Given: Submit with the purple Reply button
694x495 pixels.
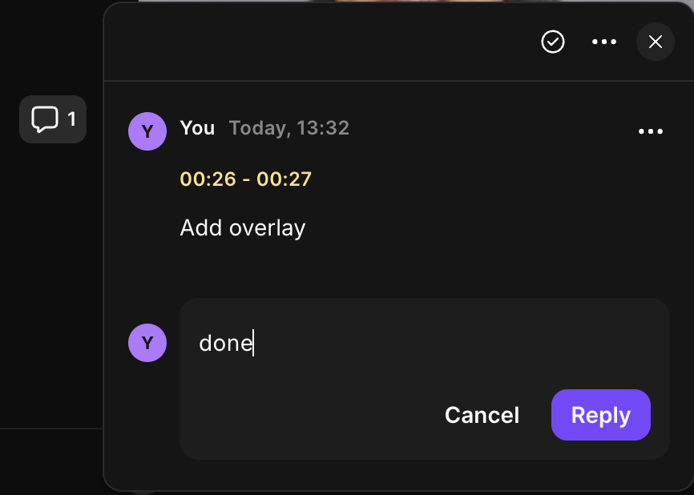Looking at the screenshot, I should tap(601, 415).
